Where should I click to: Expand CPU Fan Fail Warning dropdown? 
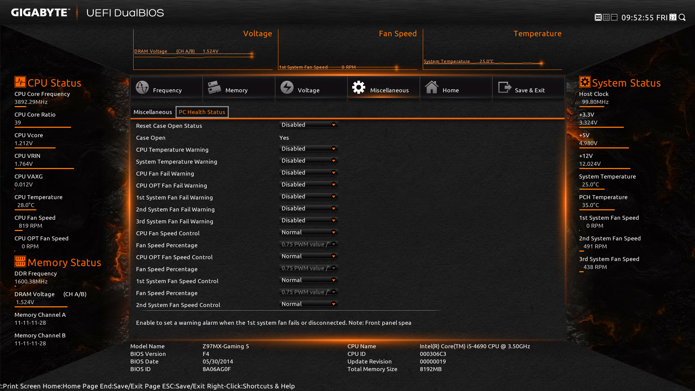(309, 173)
